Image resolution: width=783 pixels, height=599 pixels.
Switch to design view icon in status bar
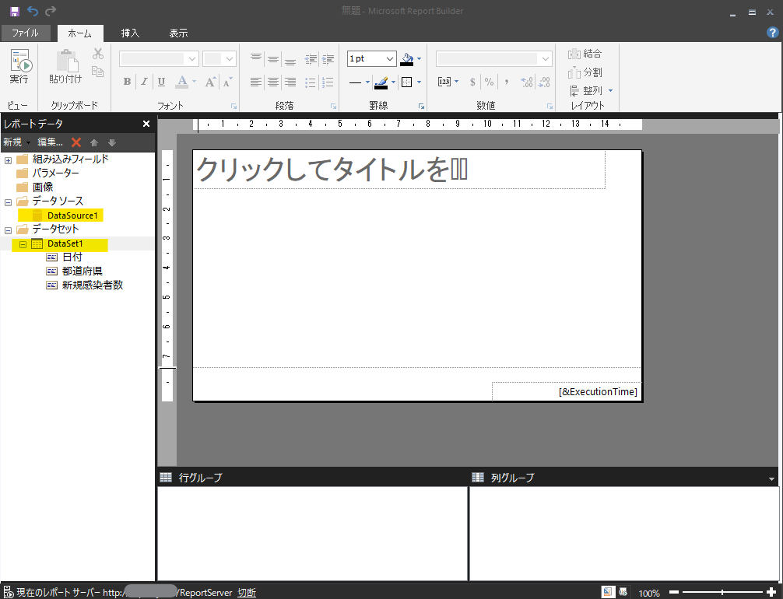point(607,592)
